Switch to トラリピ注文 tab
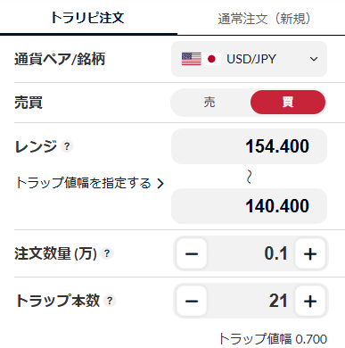The height and width of the screenshot is (348, 345). pos(88,18)
